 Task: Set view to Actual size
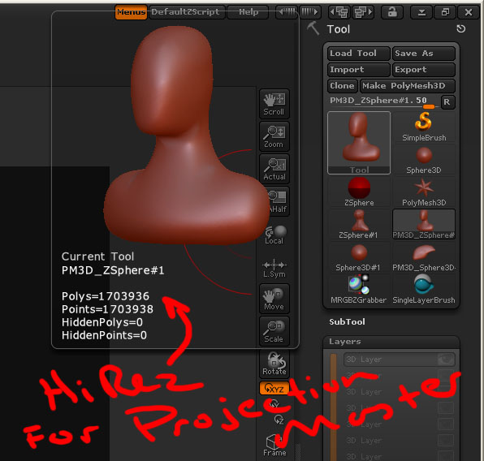[274, 169]
